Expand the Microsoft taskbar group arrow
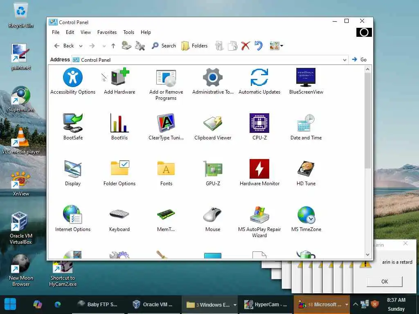This screenshot has width=419, height=314. pos(347,305)
